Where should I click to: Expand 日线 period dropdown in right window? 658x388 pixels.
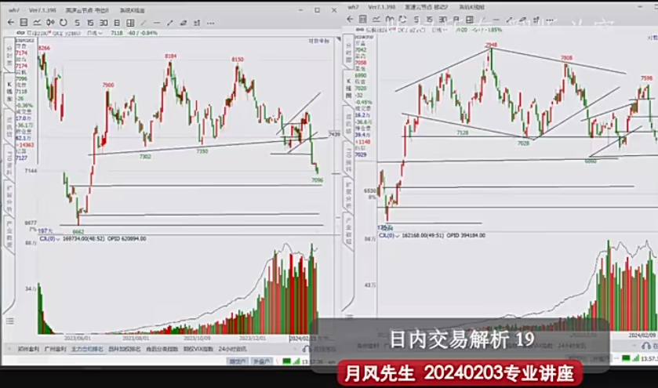click(x=439, y=30)
